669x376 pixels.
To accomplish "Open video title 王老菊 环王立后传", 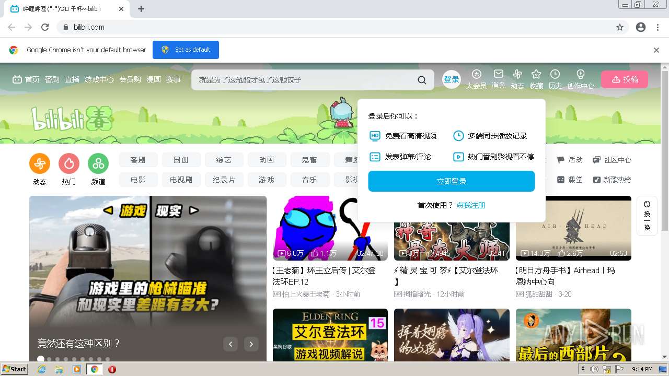I will pos(324,276).
